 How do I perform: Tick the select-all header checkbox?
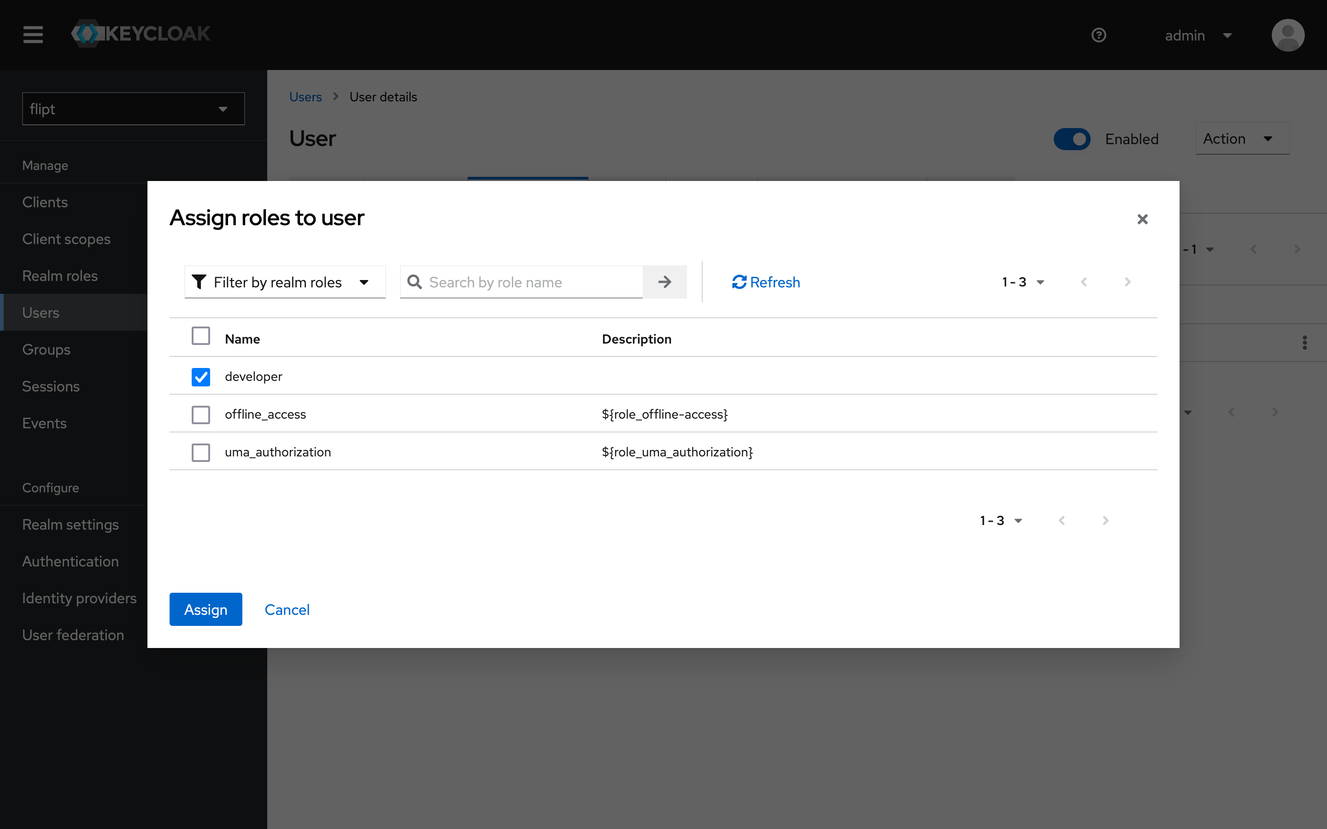pyautogui.click(x=201, y=336)
